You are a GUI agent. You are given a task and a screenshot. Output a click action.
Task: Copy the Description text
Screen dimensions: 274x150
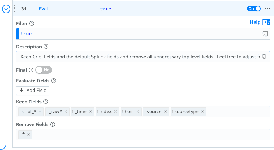[x=264, y=57]
